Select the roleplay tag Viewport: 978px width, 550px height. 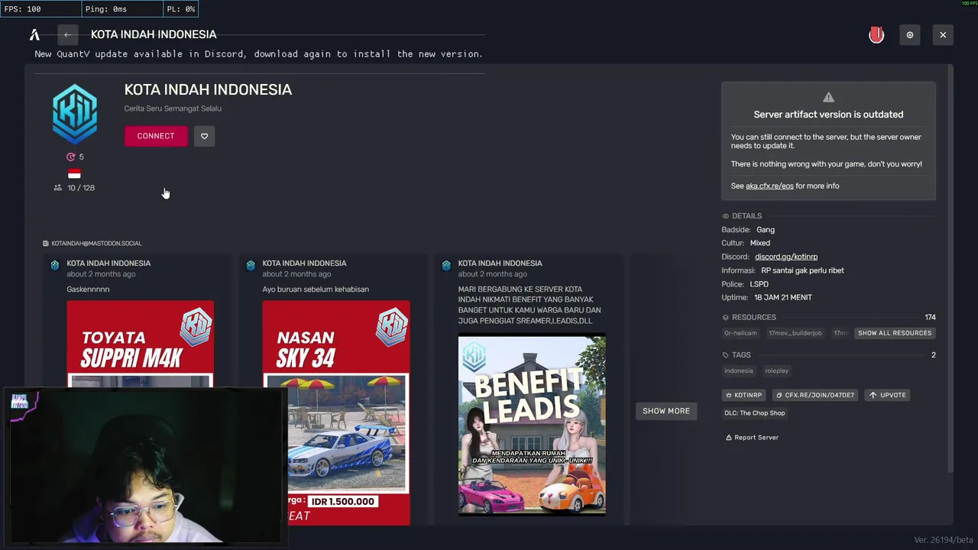coord(776,370)
